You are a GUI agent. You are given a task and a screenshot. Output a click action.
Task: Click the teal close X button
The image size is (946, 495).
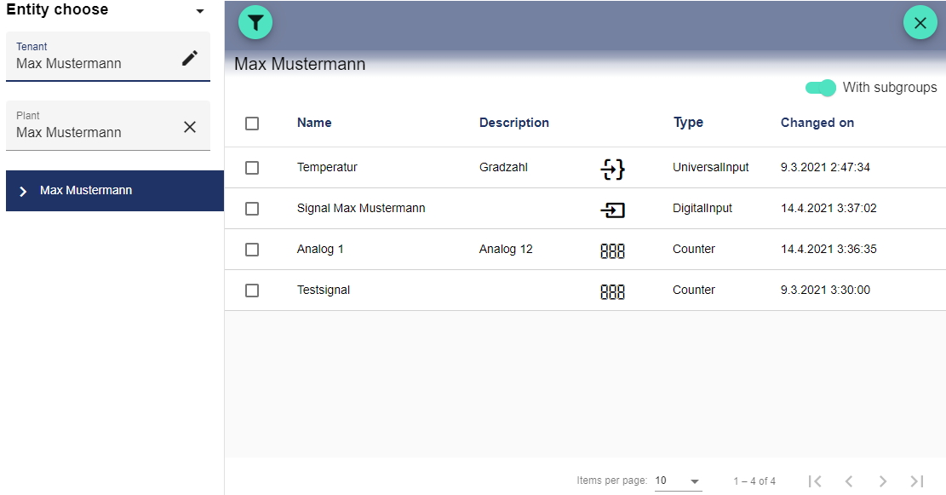tap(920, 23)
